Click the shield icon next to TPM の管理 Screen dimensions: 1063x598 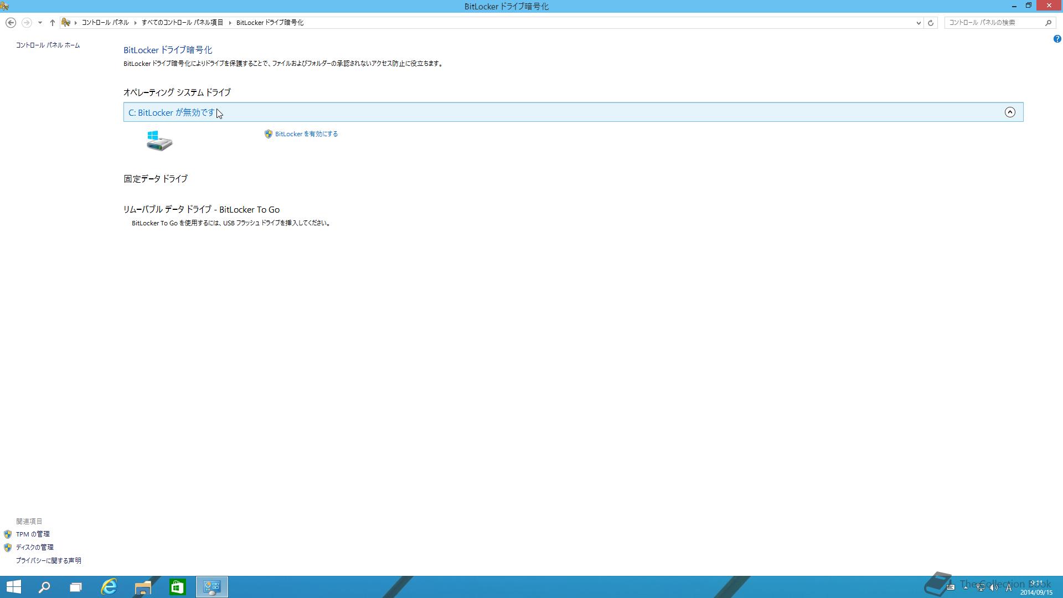8,534
